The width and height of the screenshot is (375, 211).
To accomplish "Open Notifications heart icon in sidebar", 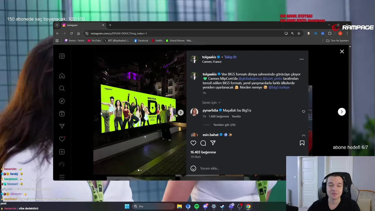I will click(62, 139).
